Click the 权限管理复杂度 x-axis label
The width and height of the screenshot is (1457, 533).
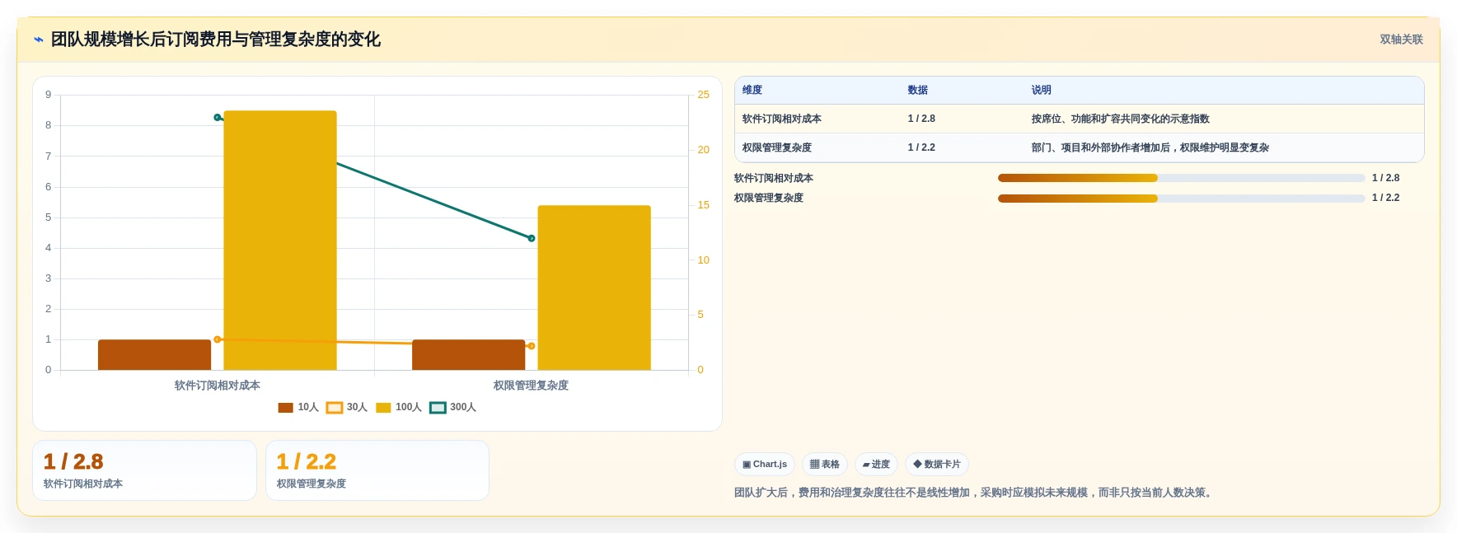pyautogui.click(x=532, y=386)
